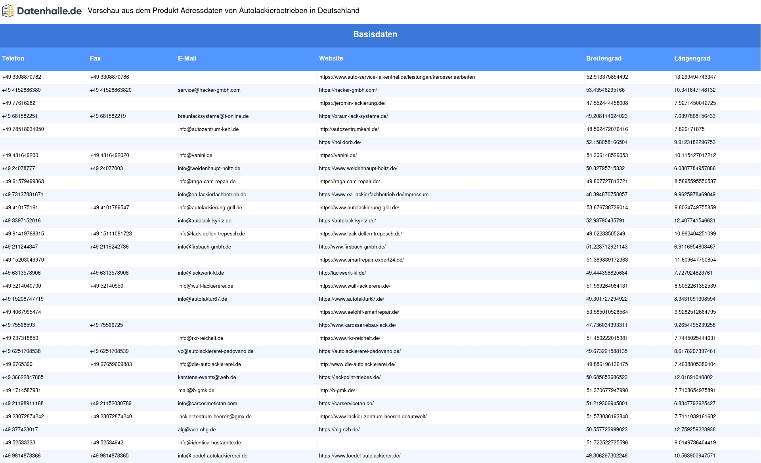Open the autozentrumkehl.de website link
761x463 pixels.
(x=349, y=129)
